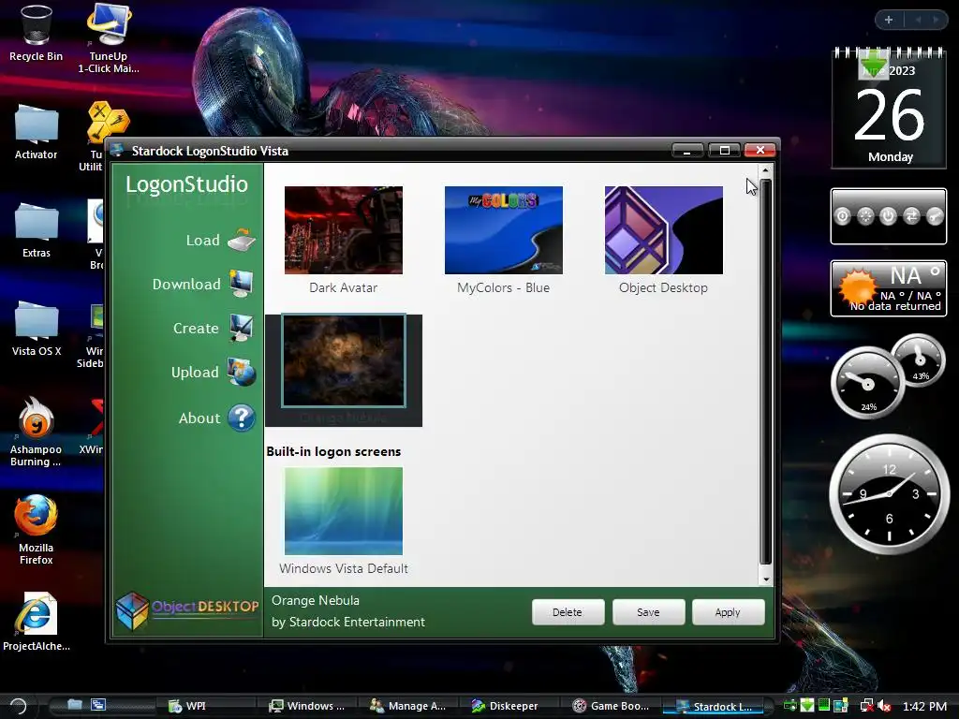Select the Windows Vista Default logon screen
The height and width of the screenshot is (719, 959).
pos(344,511)
